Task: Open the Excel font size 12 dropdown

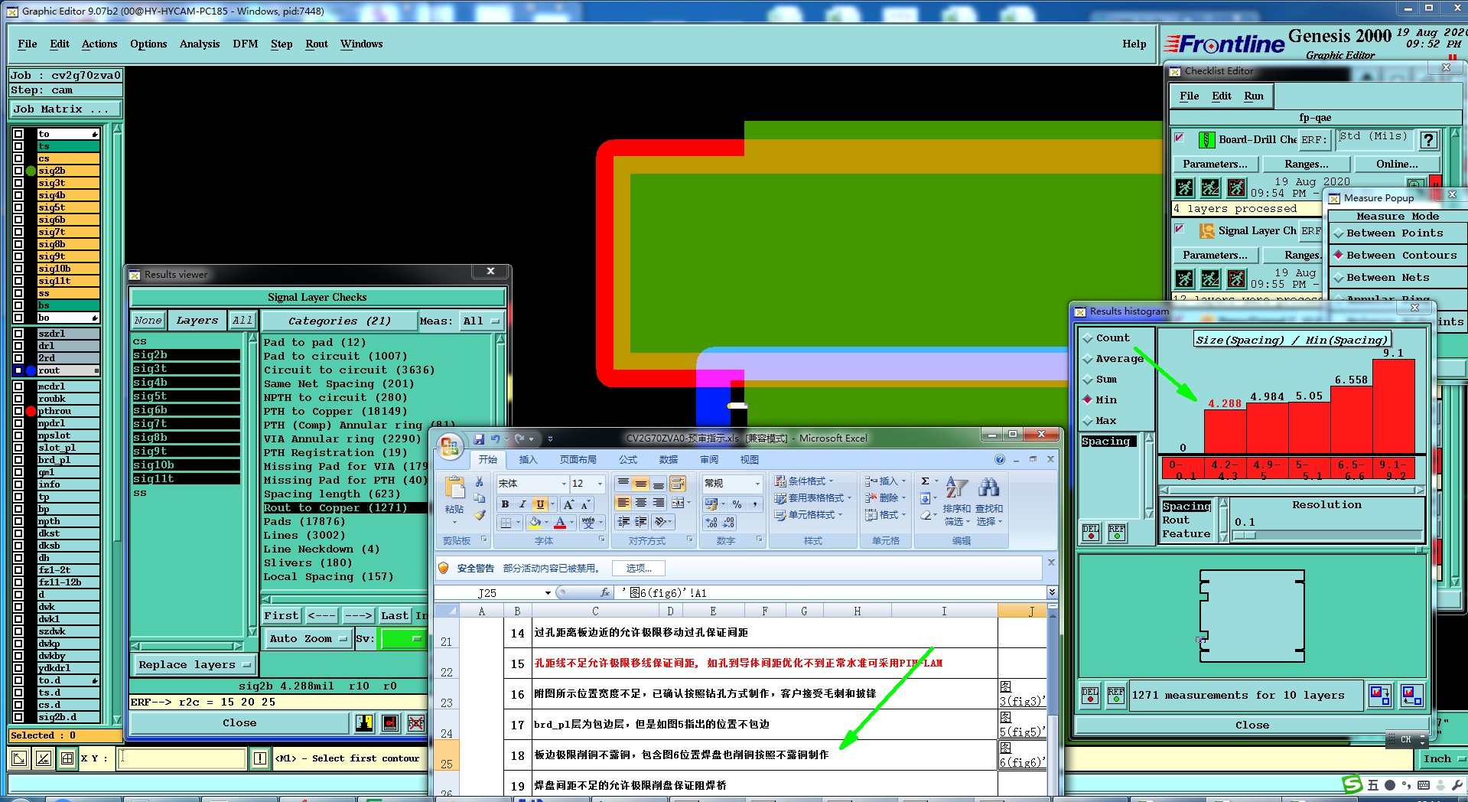Action: 600,484
